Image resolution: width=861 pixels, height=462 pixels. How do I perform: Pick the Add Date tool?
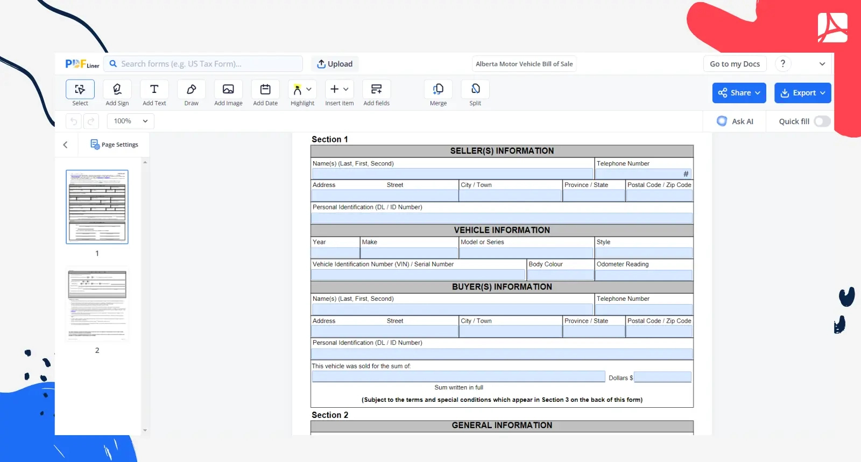[x=265, y=90]
